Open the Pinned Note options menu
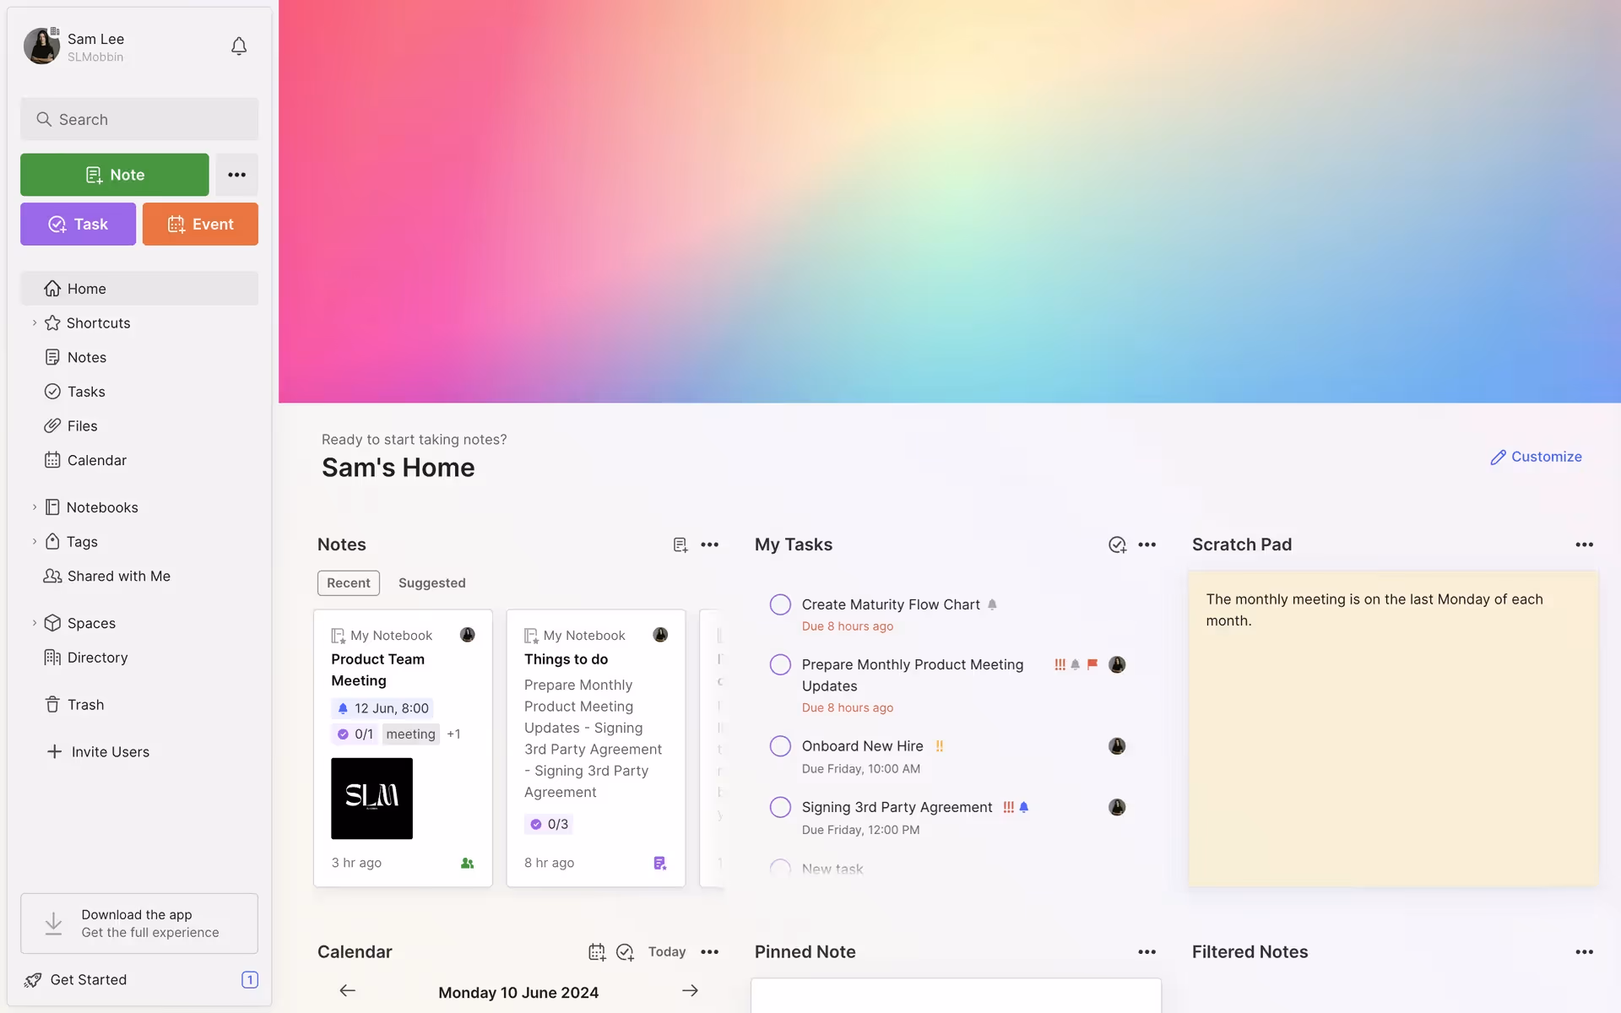 click(1147, 951)
